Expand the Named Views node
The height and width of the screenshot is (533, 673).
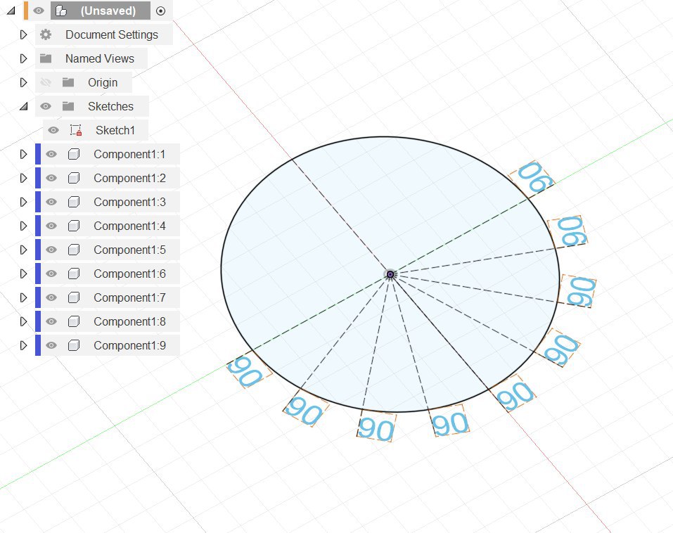24,58
